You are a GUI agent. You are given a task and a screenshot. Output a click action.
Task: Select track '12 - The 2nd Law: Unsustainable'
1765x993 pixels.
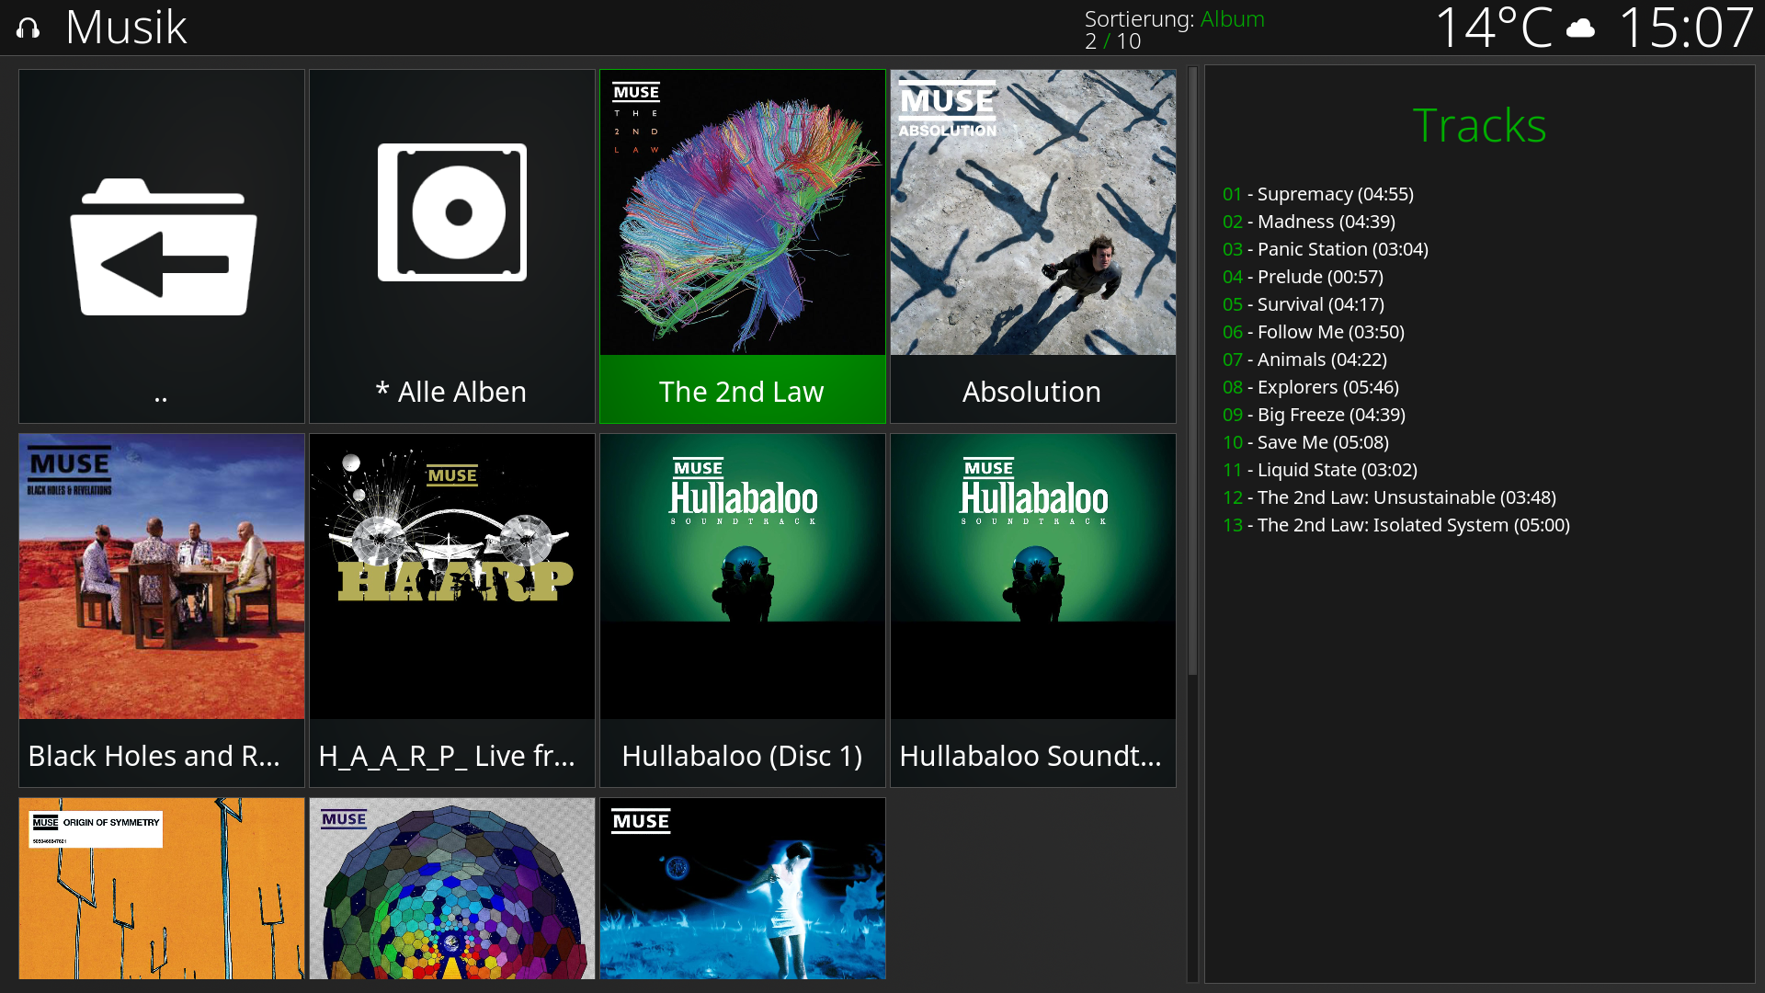(x=1389, y=497)
